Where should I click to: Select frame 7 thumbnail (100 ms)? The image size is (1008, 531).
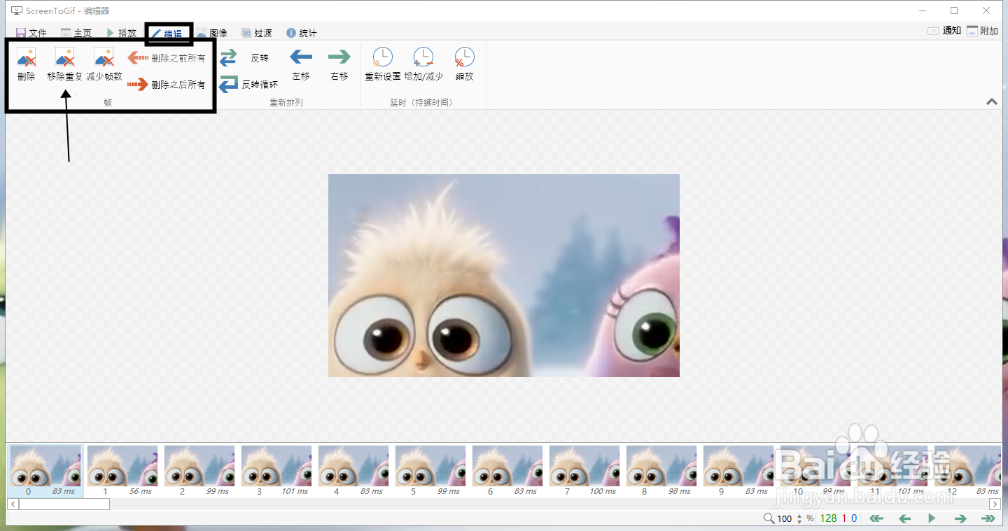point(584,471)
